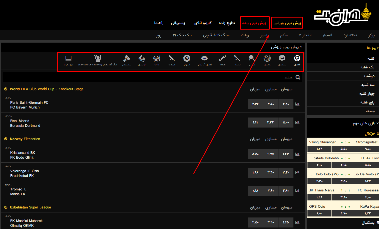Open Norway Eliteserien league header

tap(25, 139)
